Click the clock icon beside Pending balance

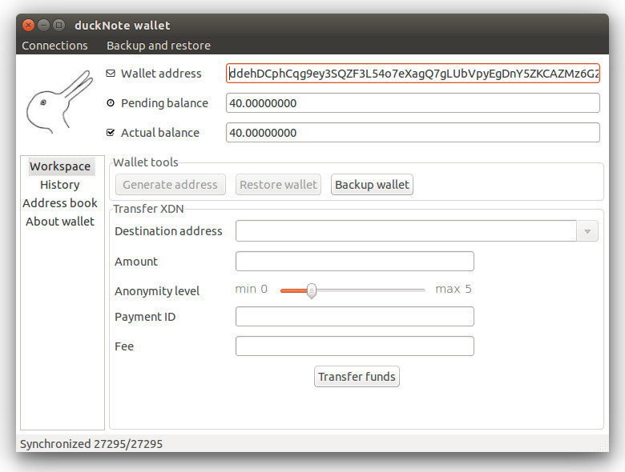(111, 103)
